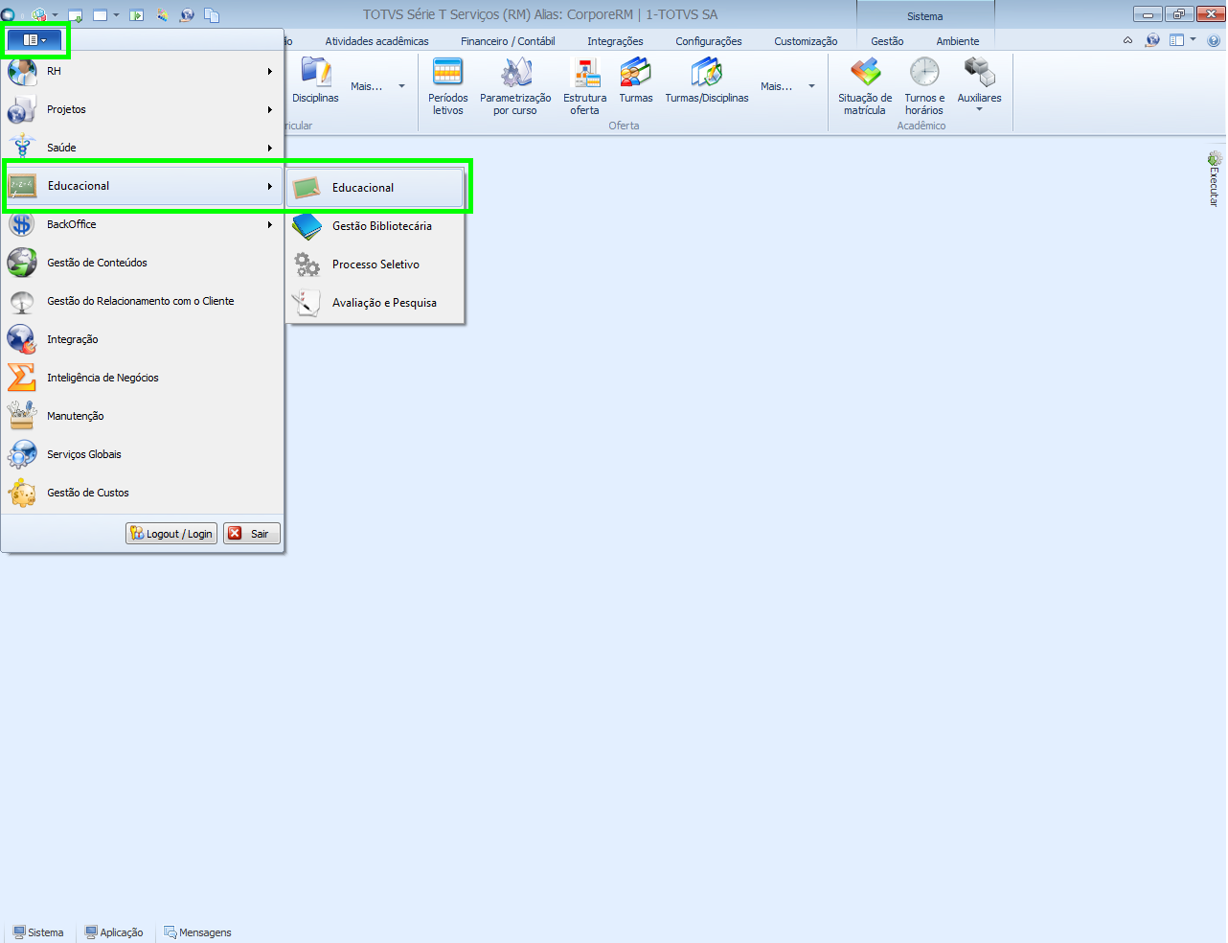Expand the Auxiliares dropdown
The height and width of the screenshot is (943, 1228).
pyautogui.click(x=979, y=86)
